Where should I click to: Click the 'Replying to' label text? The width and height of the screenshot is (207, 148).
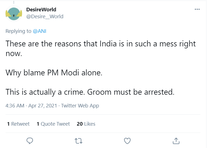coord(18,31)
